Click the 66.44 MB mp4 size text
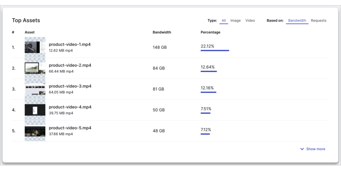The height and width of the screenshot is (170, 341). 61,71
